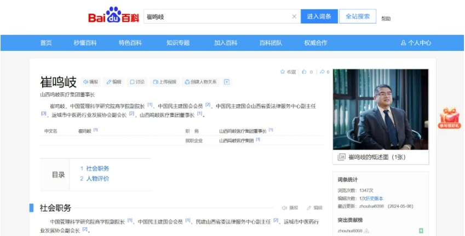465x236 pixels.
Task: Click the gallery image icon beside 概述图
Action: 341,157
